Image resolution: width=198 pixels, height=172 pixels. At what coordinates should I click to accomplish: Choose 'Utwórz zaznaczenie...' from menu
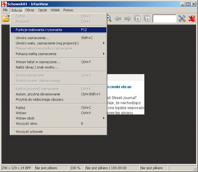tap(32, 38)
